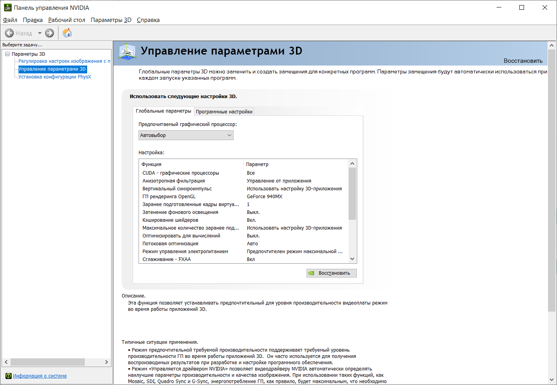Click the Восстановить button below the settings list

[x=332, y=273]
